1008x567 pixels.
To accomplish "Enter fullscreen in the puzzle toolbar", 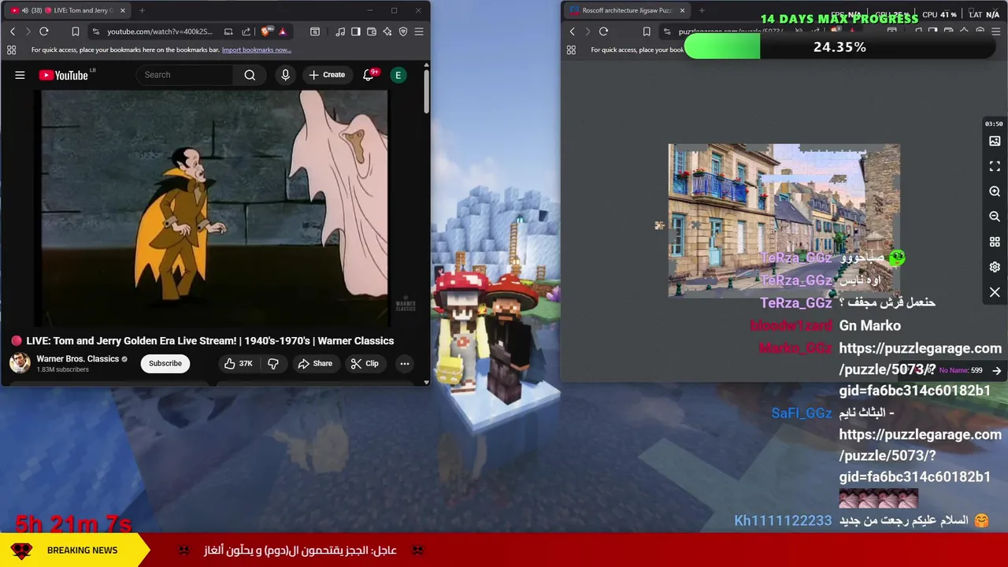I will [x=995, y=166].
